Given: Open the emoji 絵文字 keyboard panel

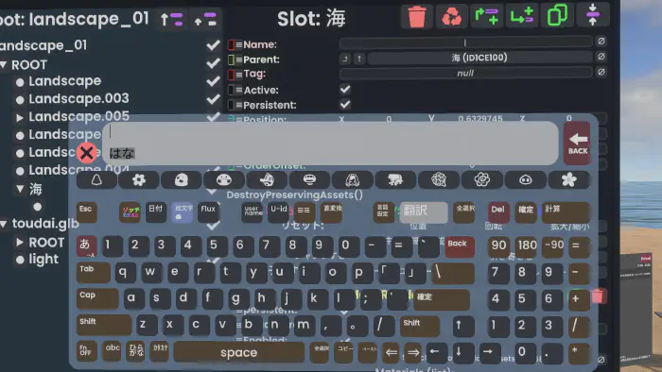Looking at the screenshot, I should (x=183, y=211).
